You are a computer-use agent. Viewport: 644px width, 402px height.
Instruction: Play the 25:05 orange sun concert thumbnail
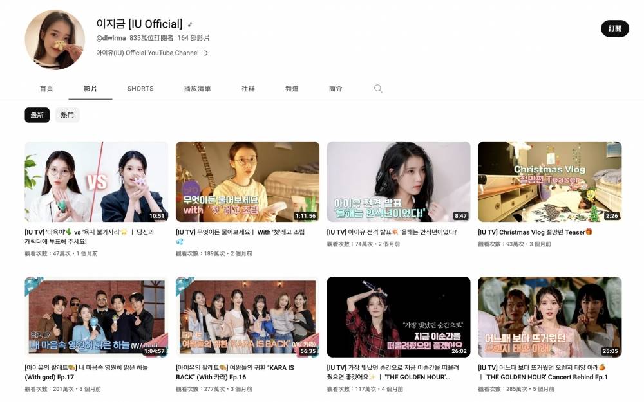[549, 316]
